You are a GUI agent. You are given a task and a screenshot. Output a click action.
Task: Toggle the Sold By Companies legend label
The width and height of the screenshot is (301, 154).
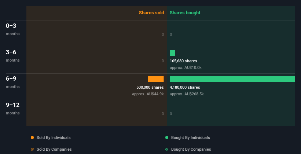pos(54,149)
